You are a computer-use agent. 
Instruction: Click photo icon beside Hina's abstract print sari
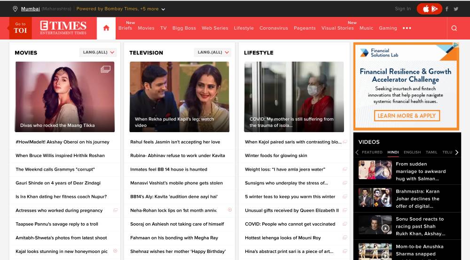coord(345,252)
